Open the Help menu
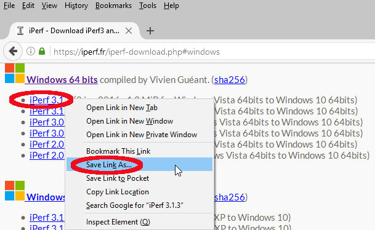 click(171, 6)
